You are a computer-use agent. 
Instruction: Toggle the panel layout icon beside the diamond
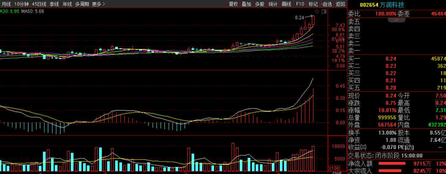coord(324,12)
